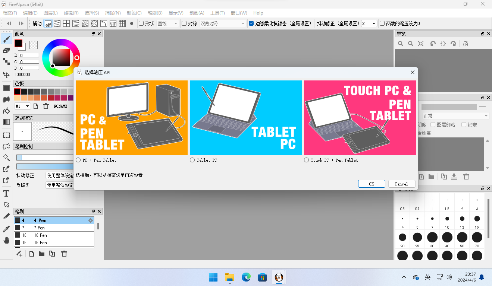Pick the brush size 30 preset
The height and width of the screenshot is (286, 492).
tap(432, 239)
